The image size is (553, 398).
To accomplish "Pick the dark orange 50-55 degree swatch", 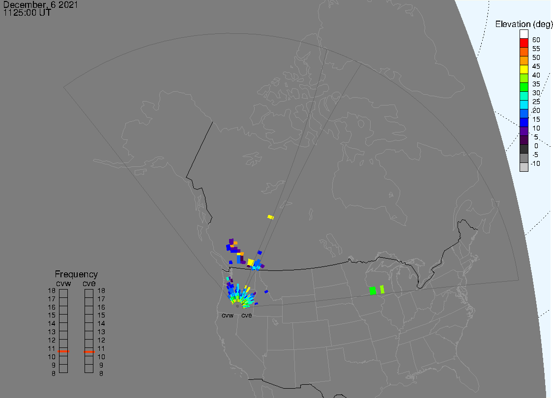I will click(524, 52).
